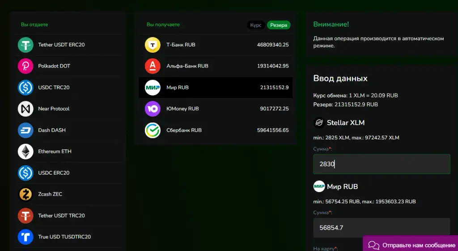Click the Мир icon above RUB amount field
Viewport: 458px width, 251px height.
(319, 187)
